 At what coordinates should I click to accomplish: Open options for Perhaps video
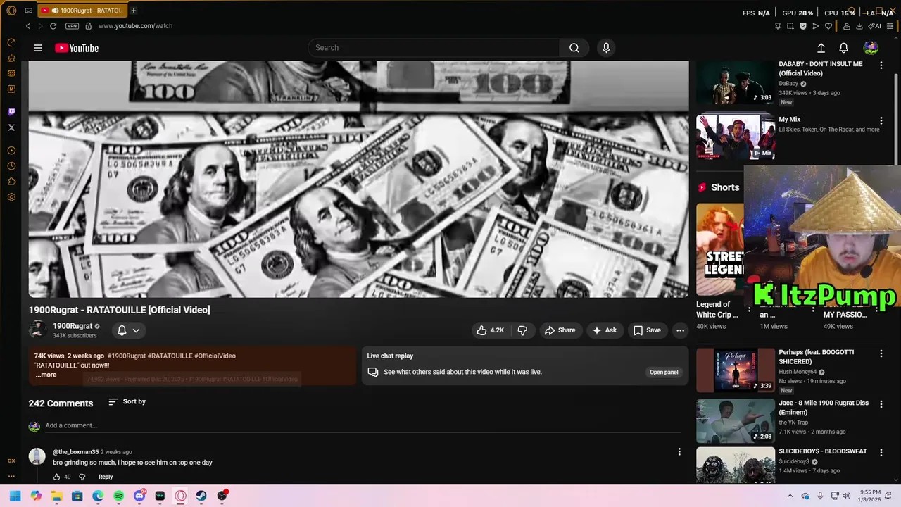(x=881, y=353)
